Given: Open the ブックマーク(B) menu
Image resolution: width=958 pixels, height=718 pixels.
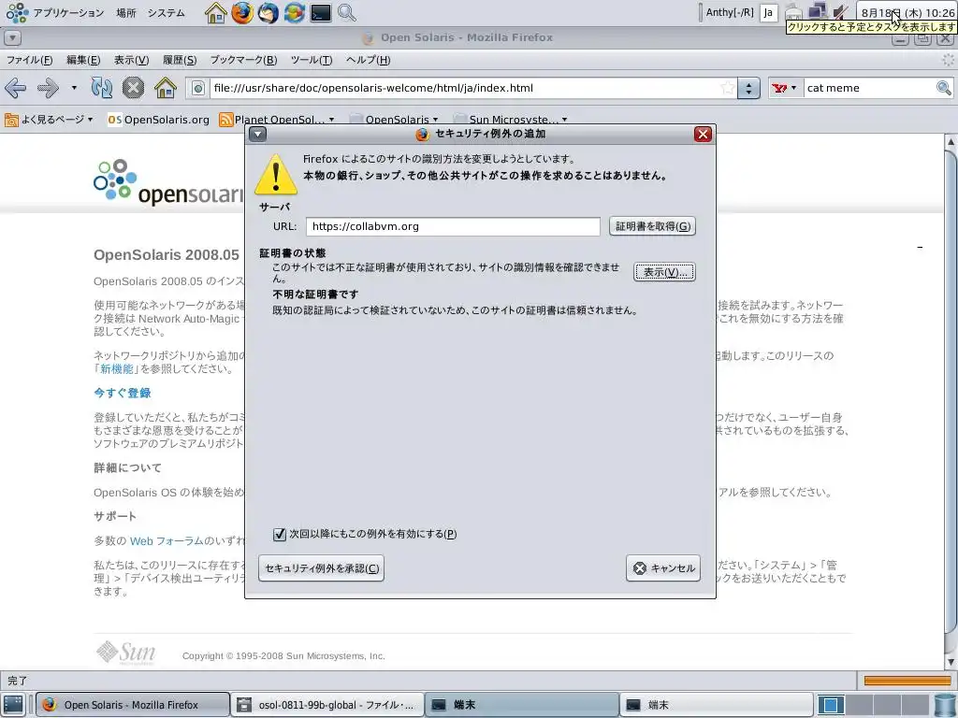Looking at the screenshot, I should (x=244, y=60).
